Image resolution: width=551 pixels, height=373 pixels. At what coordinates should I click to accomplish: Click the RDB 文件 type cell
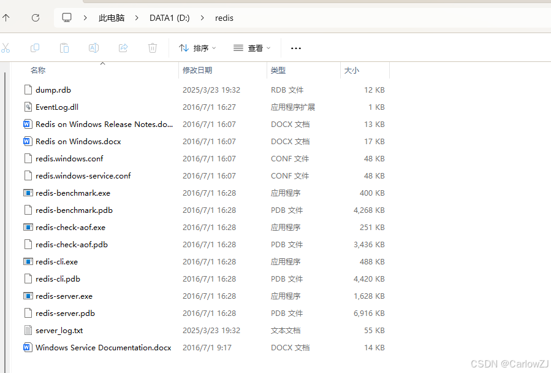pyautogui.click(x=287, y=90)
